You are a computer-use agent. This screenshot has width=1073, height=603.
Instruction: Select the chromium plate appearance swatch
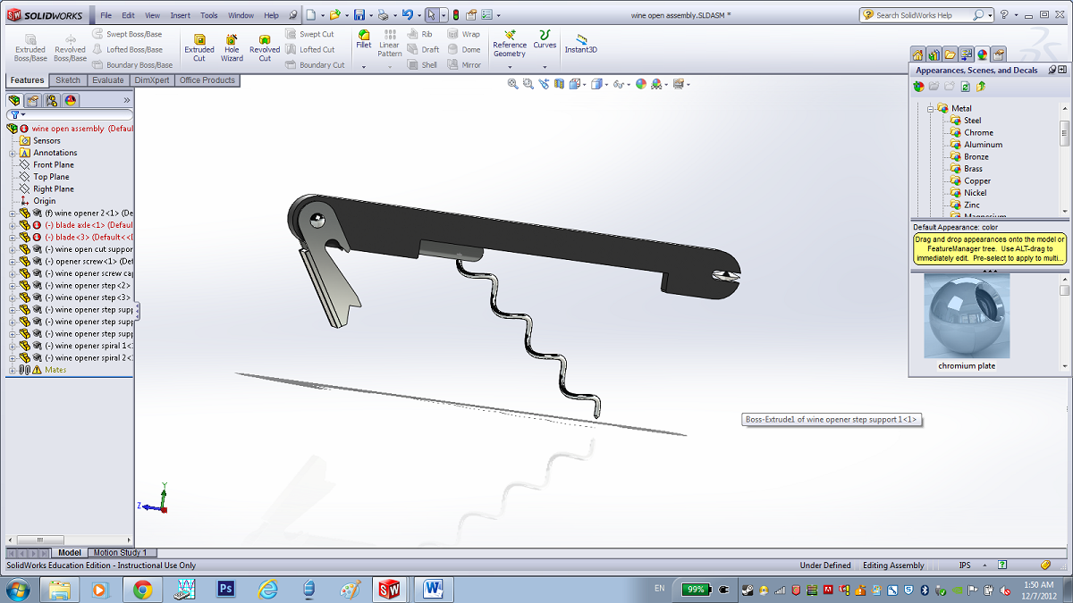click(966, 315)
